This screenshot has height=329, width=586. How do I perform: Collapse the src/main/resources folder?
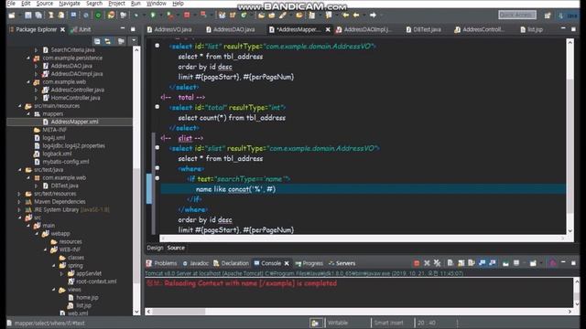20,106
